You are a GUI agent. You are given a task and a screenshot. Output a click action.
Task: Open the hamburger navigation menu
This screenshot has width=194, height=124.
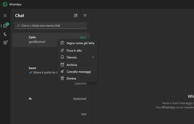point(5,16)
